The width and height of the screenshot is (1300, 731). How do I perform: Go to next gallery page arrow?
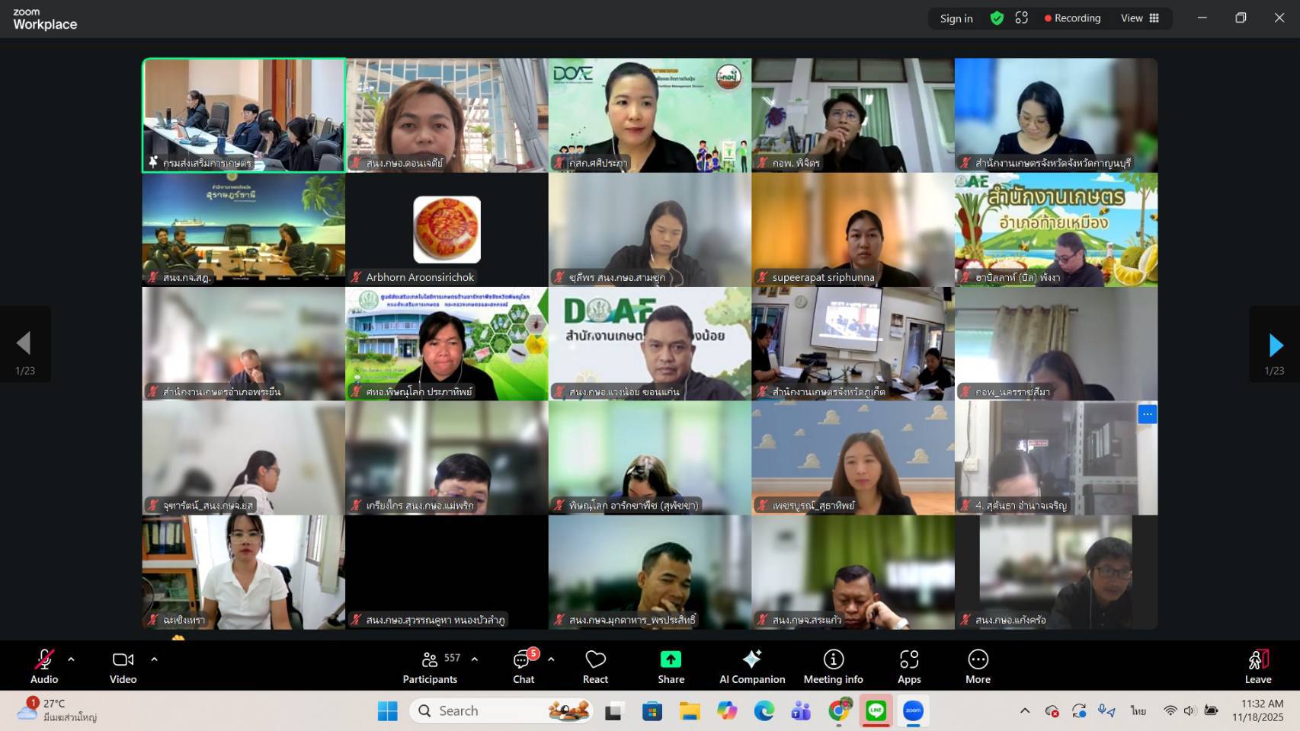[1275, 345]
